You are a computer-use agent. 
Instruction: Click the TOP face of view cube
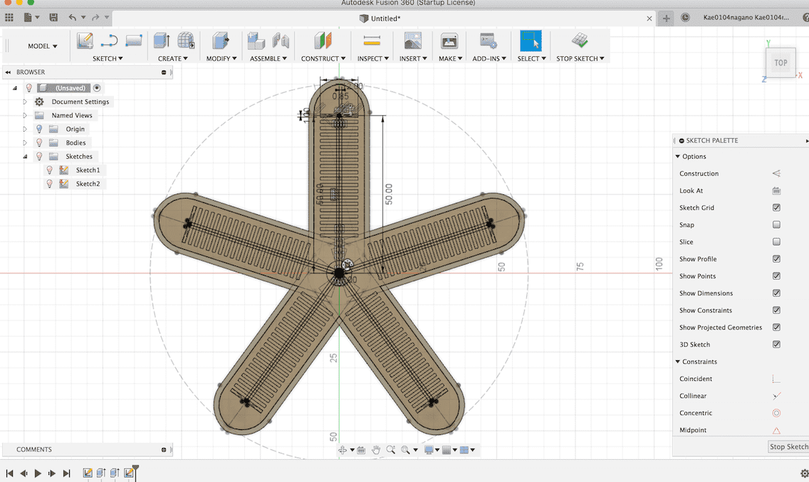point(781,63)
